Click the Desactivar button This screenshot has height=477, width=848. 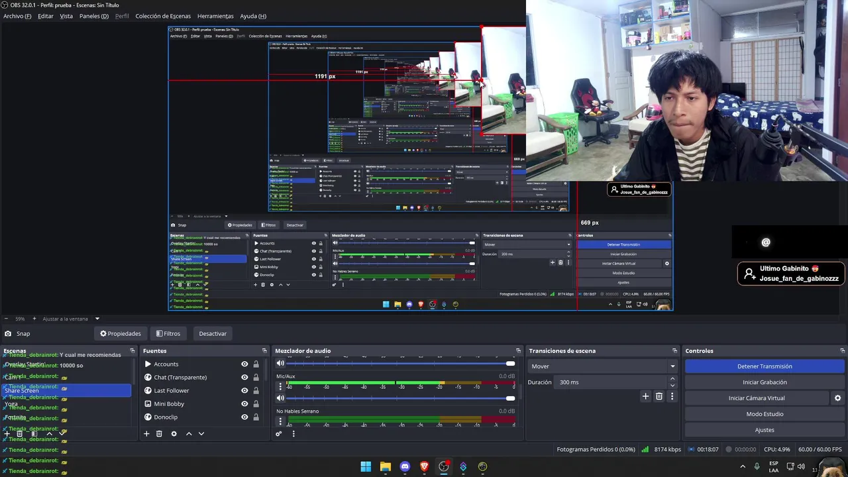(x=213, y=333)
